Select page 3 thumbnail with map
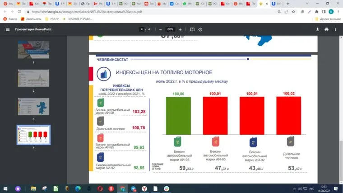The width and height of the screenshot is (343, 193). (x=33, y=107)
